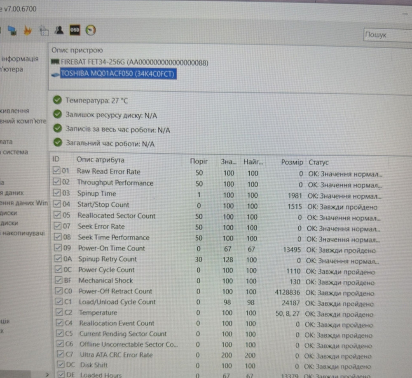Toggle checkbox for Power-On Time Count
Screen dimensions: 412x378
pyautogui.click(x=57, y=248)
